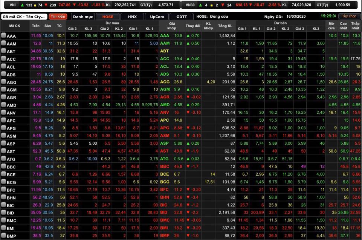The width and height of the screenshot is (362, 240).
Task: Click the BMP change down arrow -1.0
Action: 192,235
